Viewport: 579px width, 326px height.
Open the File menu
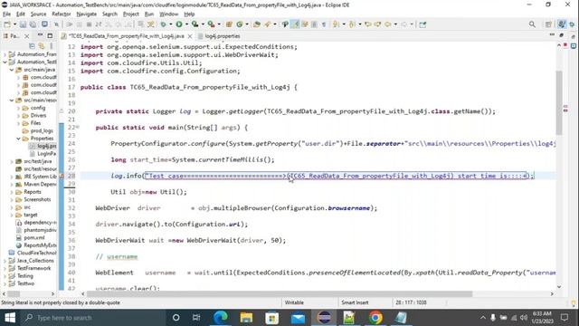coord(6,14)
